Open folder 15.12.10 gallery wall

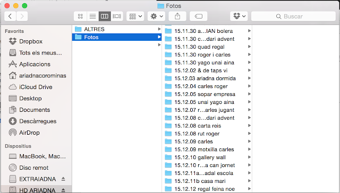(x=207, y=157)
